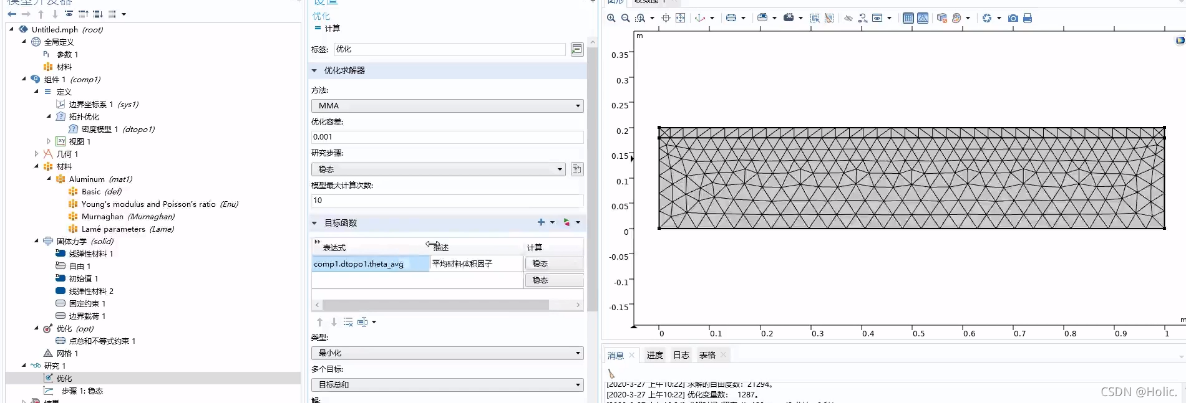Click the Zoom Out icon in Graphics toolbar

click(x=625, y=18)
